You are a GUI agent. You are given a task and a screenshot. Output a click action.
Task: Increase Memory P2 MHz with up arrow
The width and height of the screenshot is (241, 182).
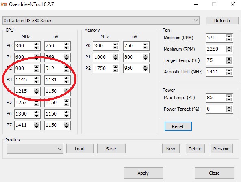(115, 67)
